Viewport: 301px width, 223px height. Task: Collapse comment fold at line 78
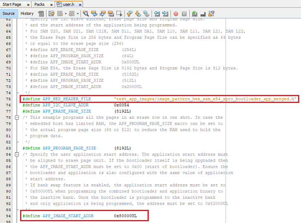pyautogui.click(x=17, y=117)
